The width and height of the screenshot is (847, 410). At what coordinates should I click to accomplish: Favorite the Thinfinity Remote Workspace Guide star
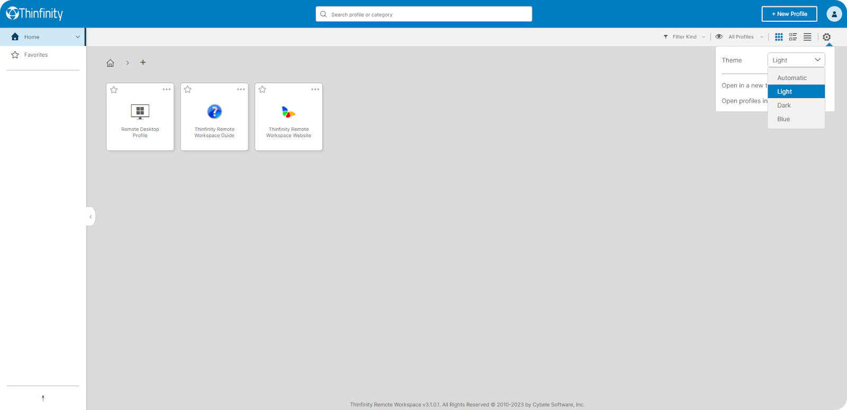[187, 90]
